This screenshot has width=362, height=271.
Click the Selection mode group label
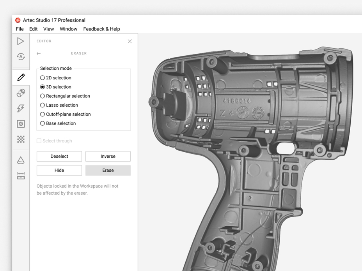[x=56, y=68]
